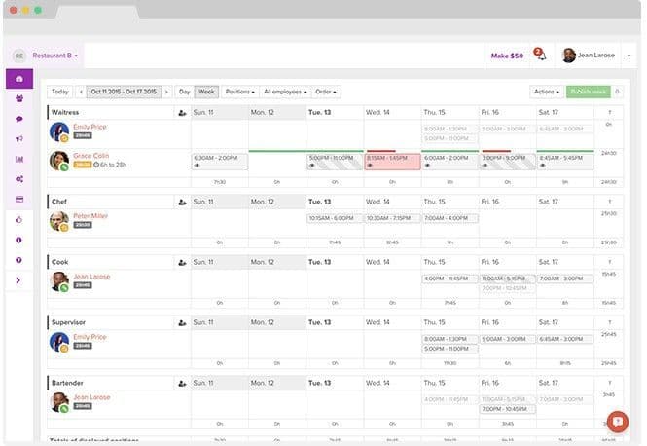
Task: Add employee to Waitress position icon
Action: (x=181, y=113)
